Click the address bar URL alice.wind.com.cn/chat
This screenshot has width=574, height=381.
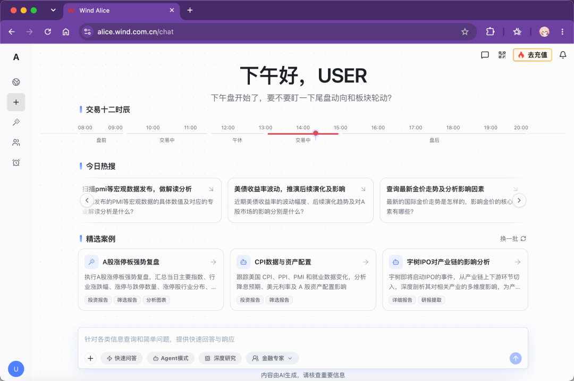pos(136,32)
